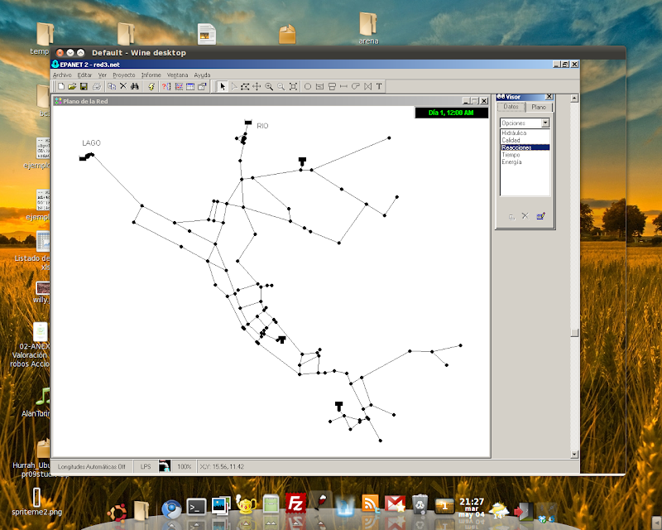Click the Query question-mark icon
Image resolution: width=662 pixels, height=530 pixels.
[166, 87]
